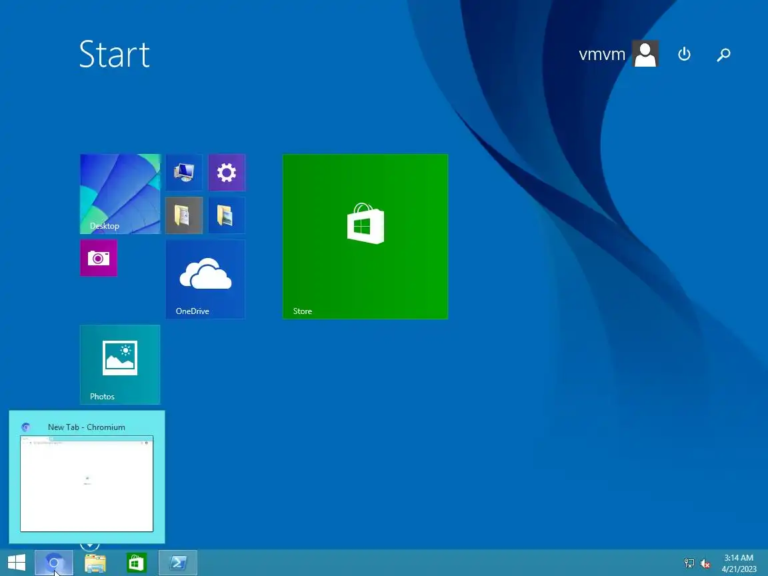Viewport: 768px width, 576px height.
Task: Launch the Photos tile
Action: click(120, 365)
